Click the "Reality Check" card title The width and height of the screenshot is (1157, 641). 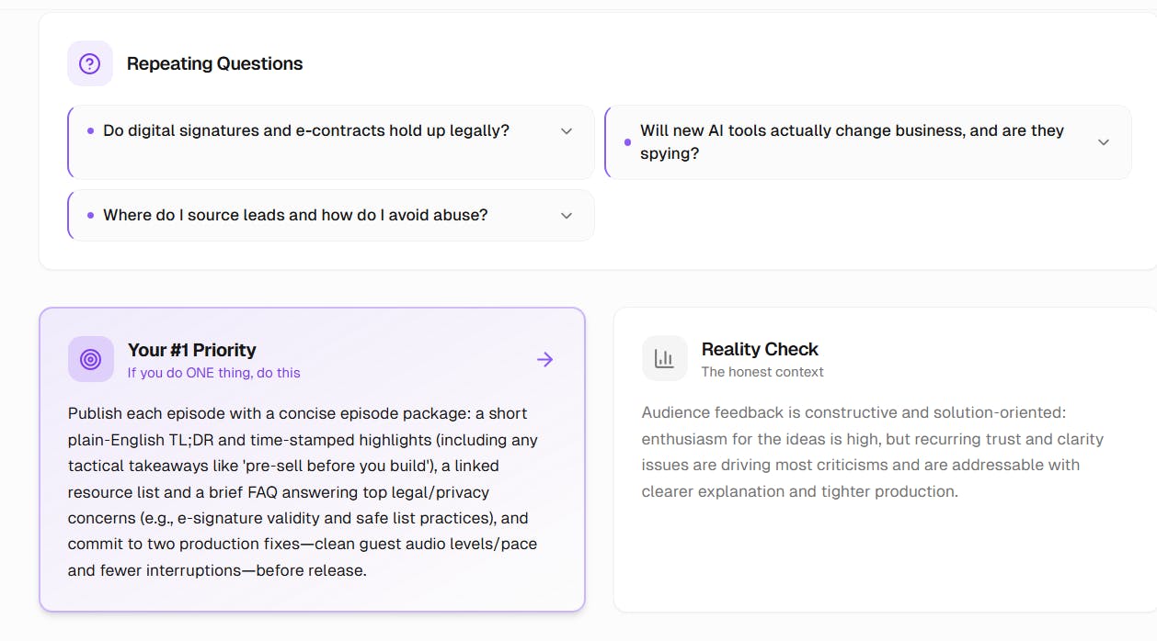[760, 349]
